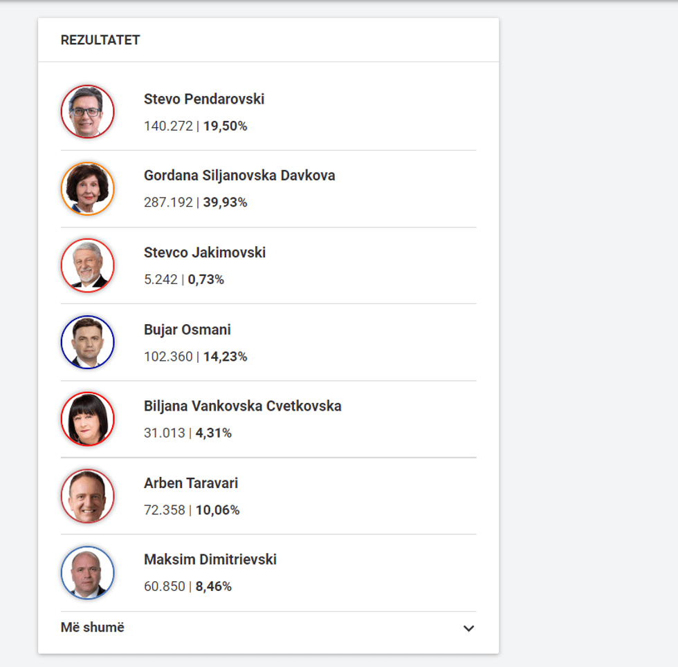Expand results with the chevron arrow

click(468, 628)
